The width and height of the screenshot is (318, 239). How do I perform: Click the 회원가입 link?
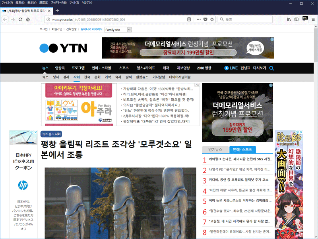(57, 29)
